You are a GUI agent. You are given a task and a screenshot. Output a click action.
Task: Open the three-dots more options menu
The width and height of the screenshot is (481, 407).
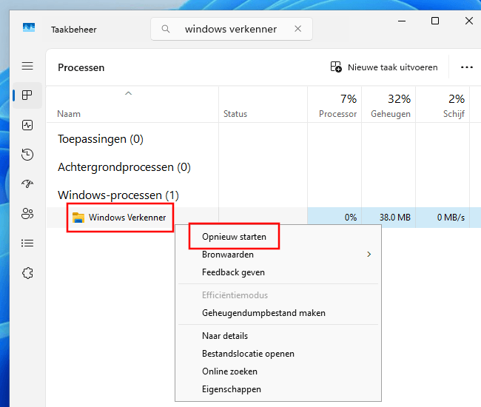(x=467, y=67)
